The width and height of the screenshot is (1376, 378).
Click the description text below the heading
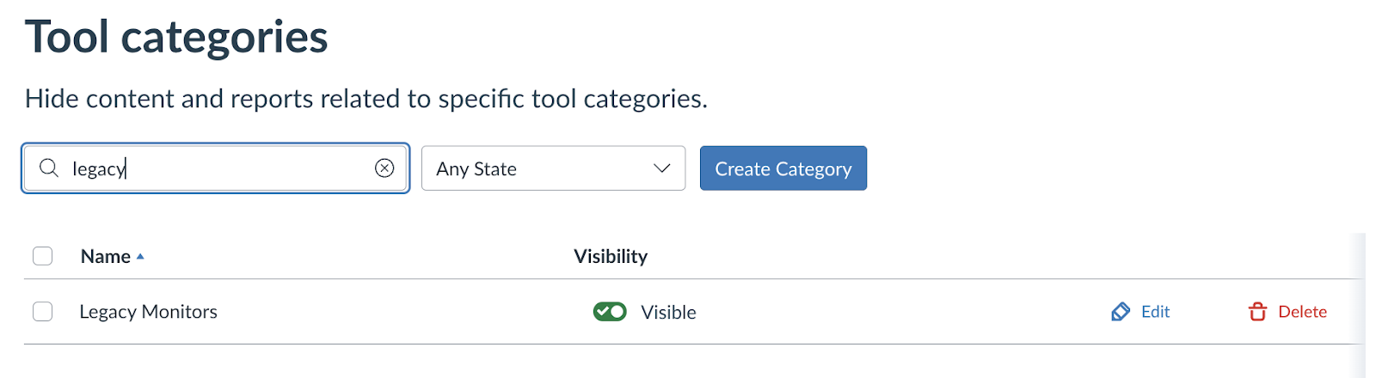tap(365, 99)
